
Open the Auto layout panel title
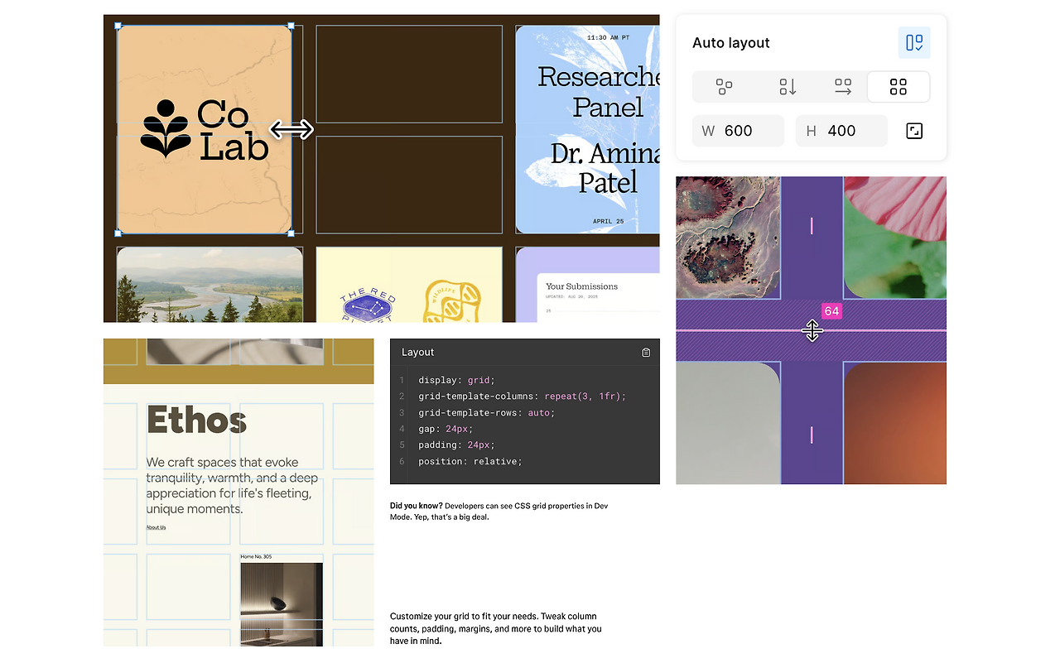click(731, 42)
